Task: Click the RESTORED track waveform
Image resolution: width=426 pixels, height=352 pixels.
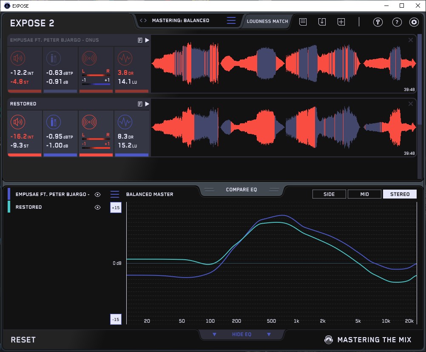Action: pos(284,128)
